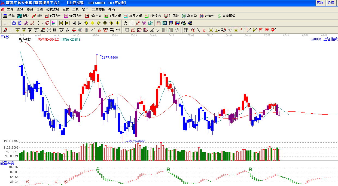This screenshot has height=186, width=338.
Task: Click the 论坛 forum button
Action: pyautogui.click(x=331, y=3)
